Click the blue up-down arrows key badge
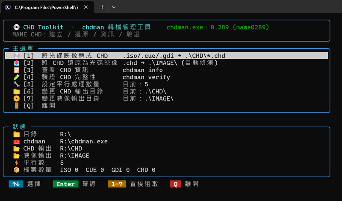The height and width of the screenshot is (201, 342). click(x=16, y=184)
